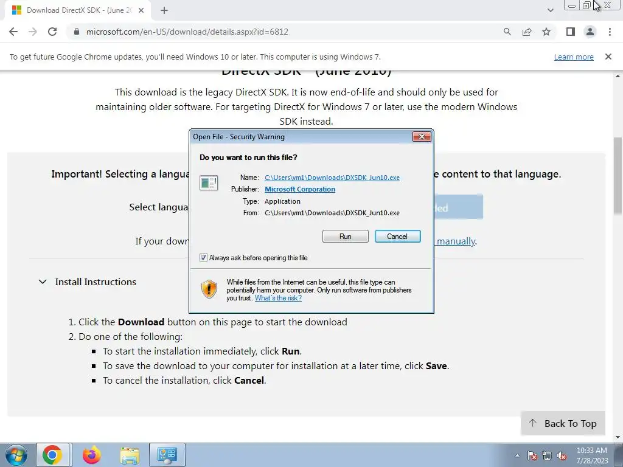Click the Chrome taskbar icon

pos(52,455)
